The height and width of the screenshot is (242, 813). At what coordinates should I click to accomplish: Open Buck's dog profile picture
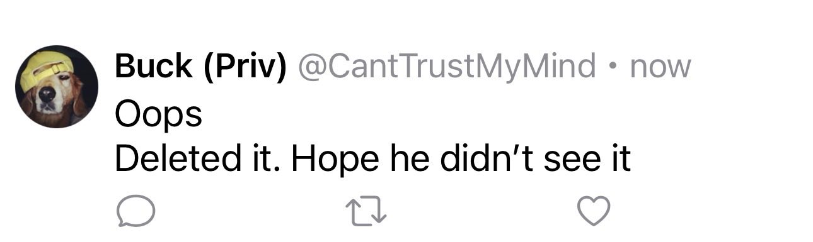coord(57,87)
